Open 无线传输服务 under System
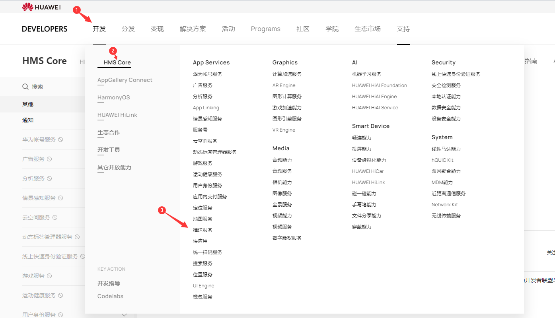Image resolution: width=555 pixels, height=318 pixels. [446, 216]
